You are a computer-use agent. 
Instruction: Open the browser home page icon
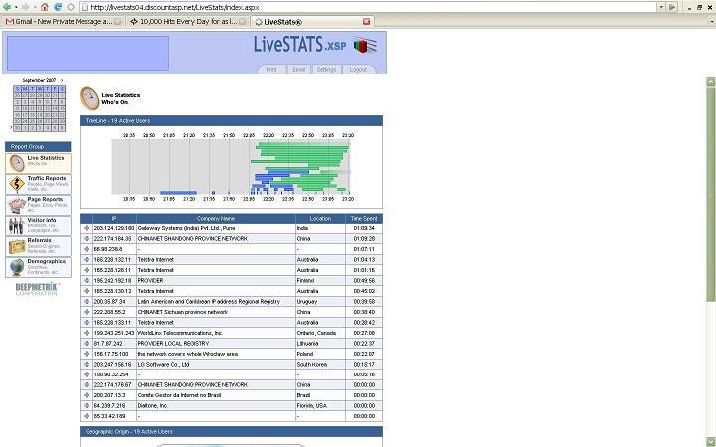[x=45, y=7]
